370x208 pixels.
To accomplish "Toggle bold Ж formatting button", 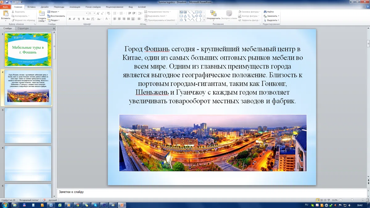I will 70,19.
